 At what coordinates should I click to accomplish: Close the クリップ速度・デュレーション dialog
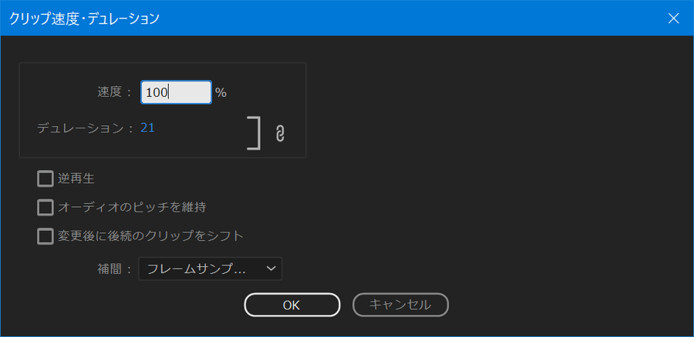point(674,18)
